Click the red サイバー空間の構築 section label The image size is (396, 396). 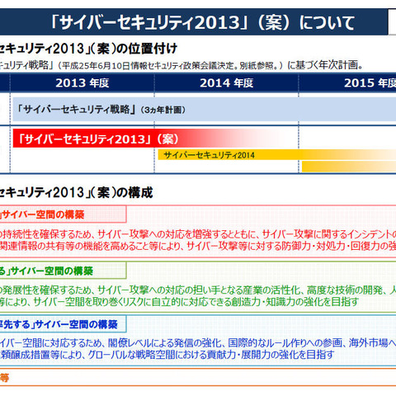click(43, 214)
